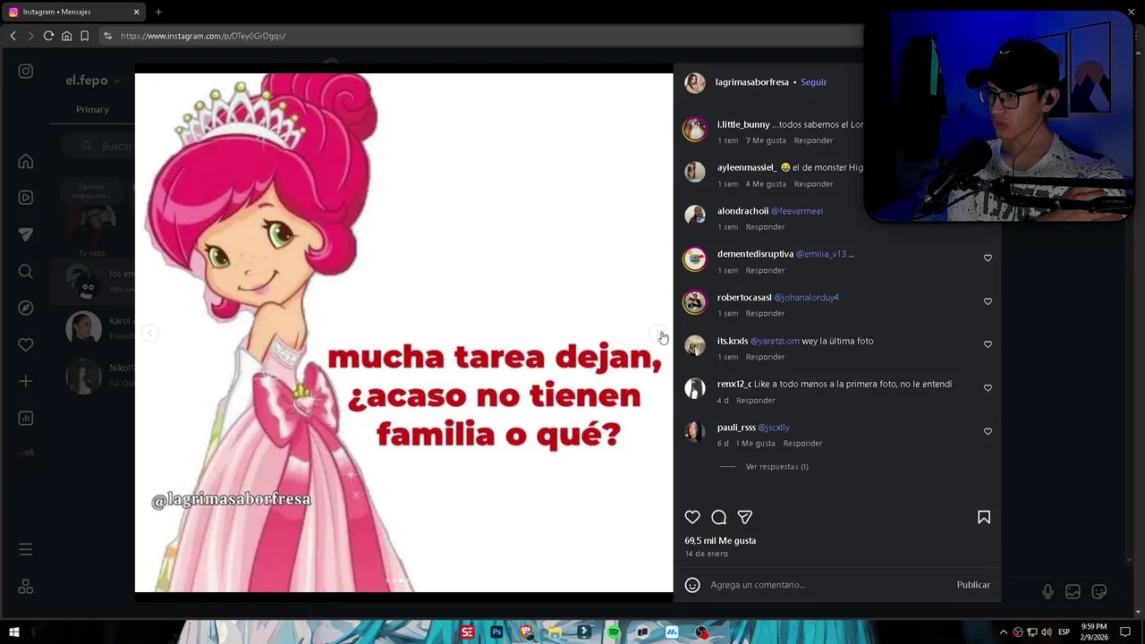Open the @yaretzi.om mention
Viewport: 1145px width, 644px height.
point(775,341)
